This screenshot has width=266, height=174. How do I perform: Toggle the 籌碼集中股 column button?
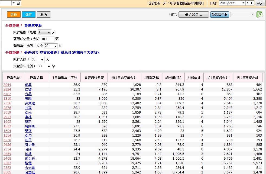[219, 15]
